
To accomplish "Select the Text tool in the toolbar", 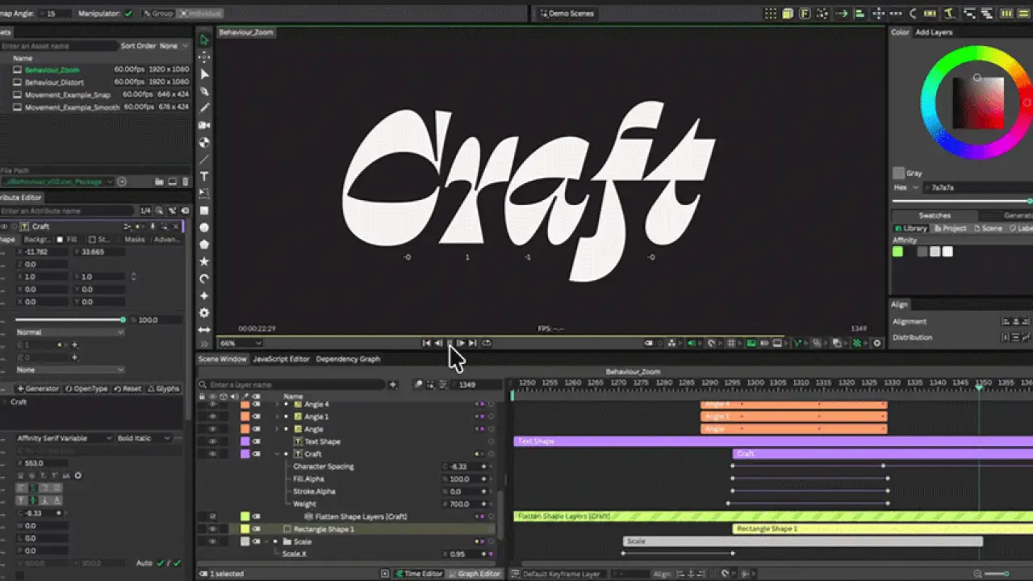I will (204, 176).
